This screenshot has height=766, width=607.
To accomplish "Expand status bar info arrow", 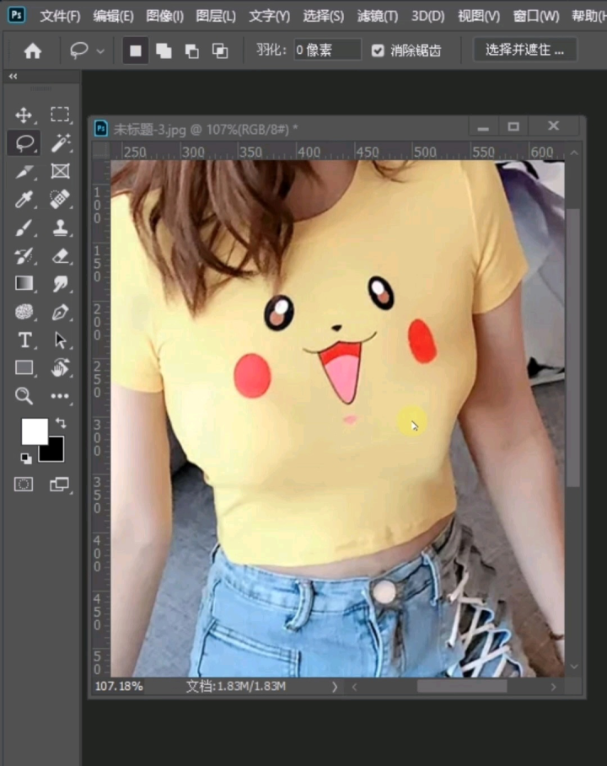I will click(335, 687).
